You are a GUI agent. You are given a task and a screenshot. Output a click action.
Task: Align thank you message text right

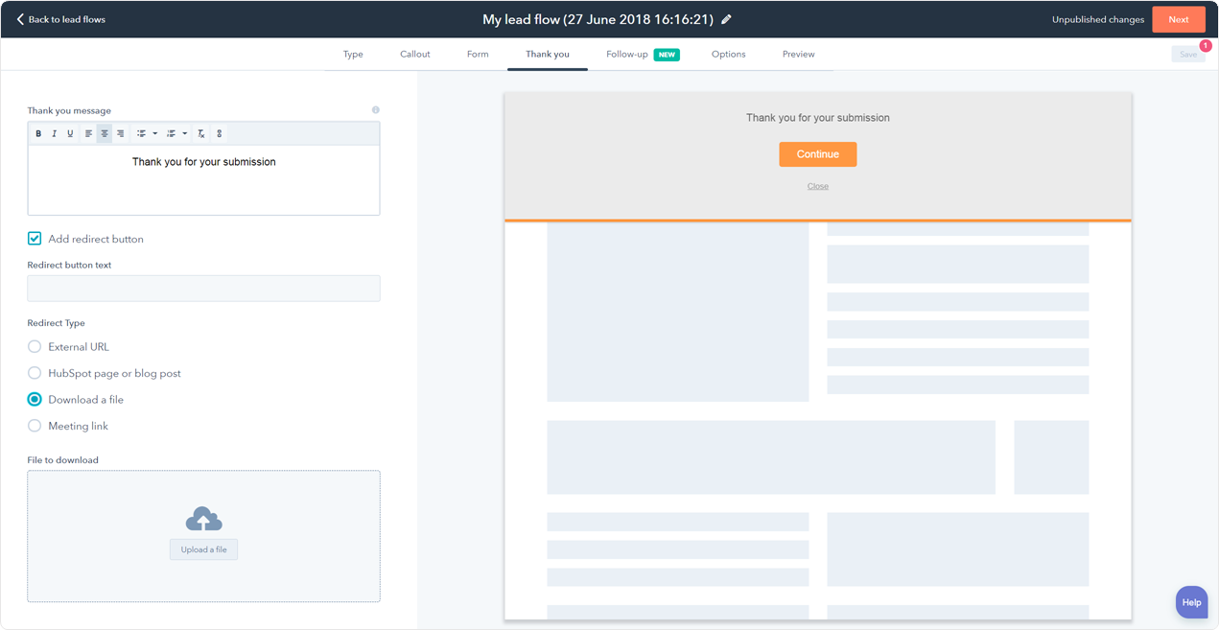coord(120,134)
